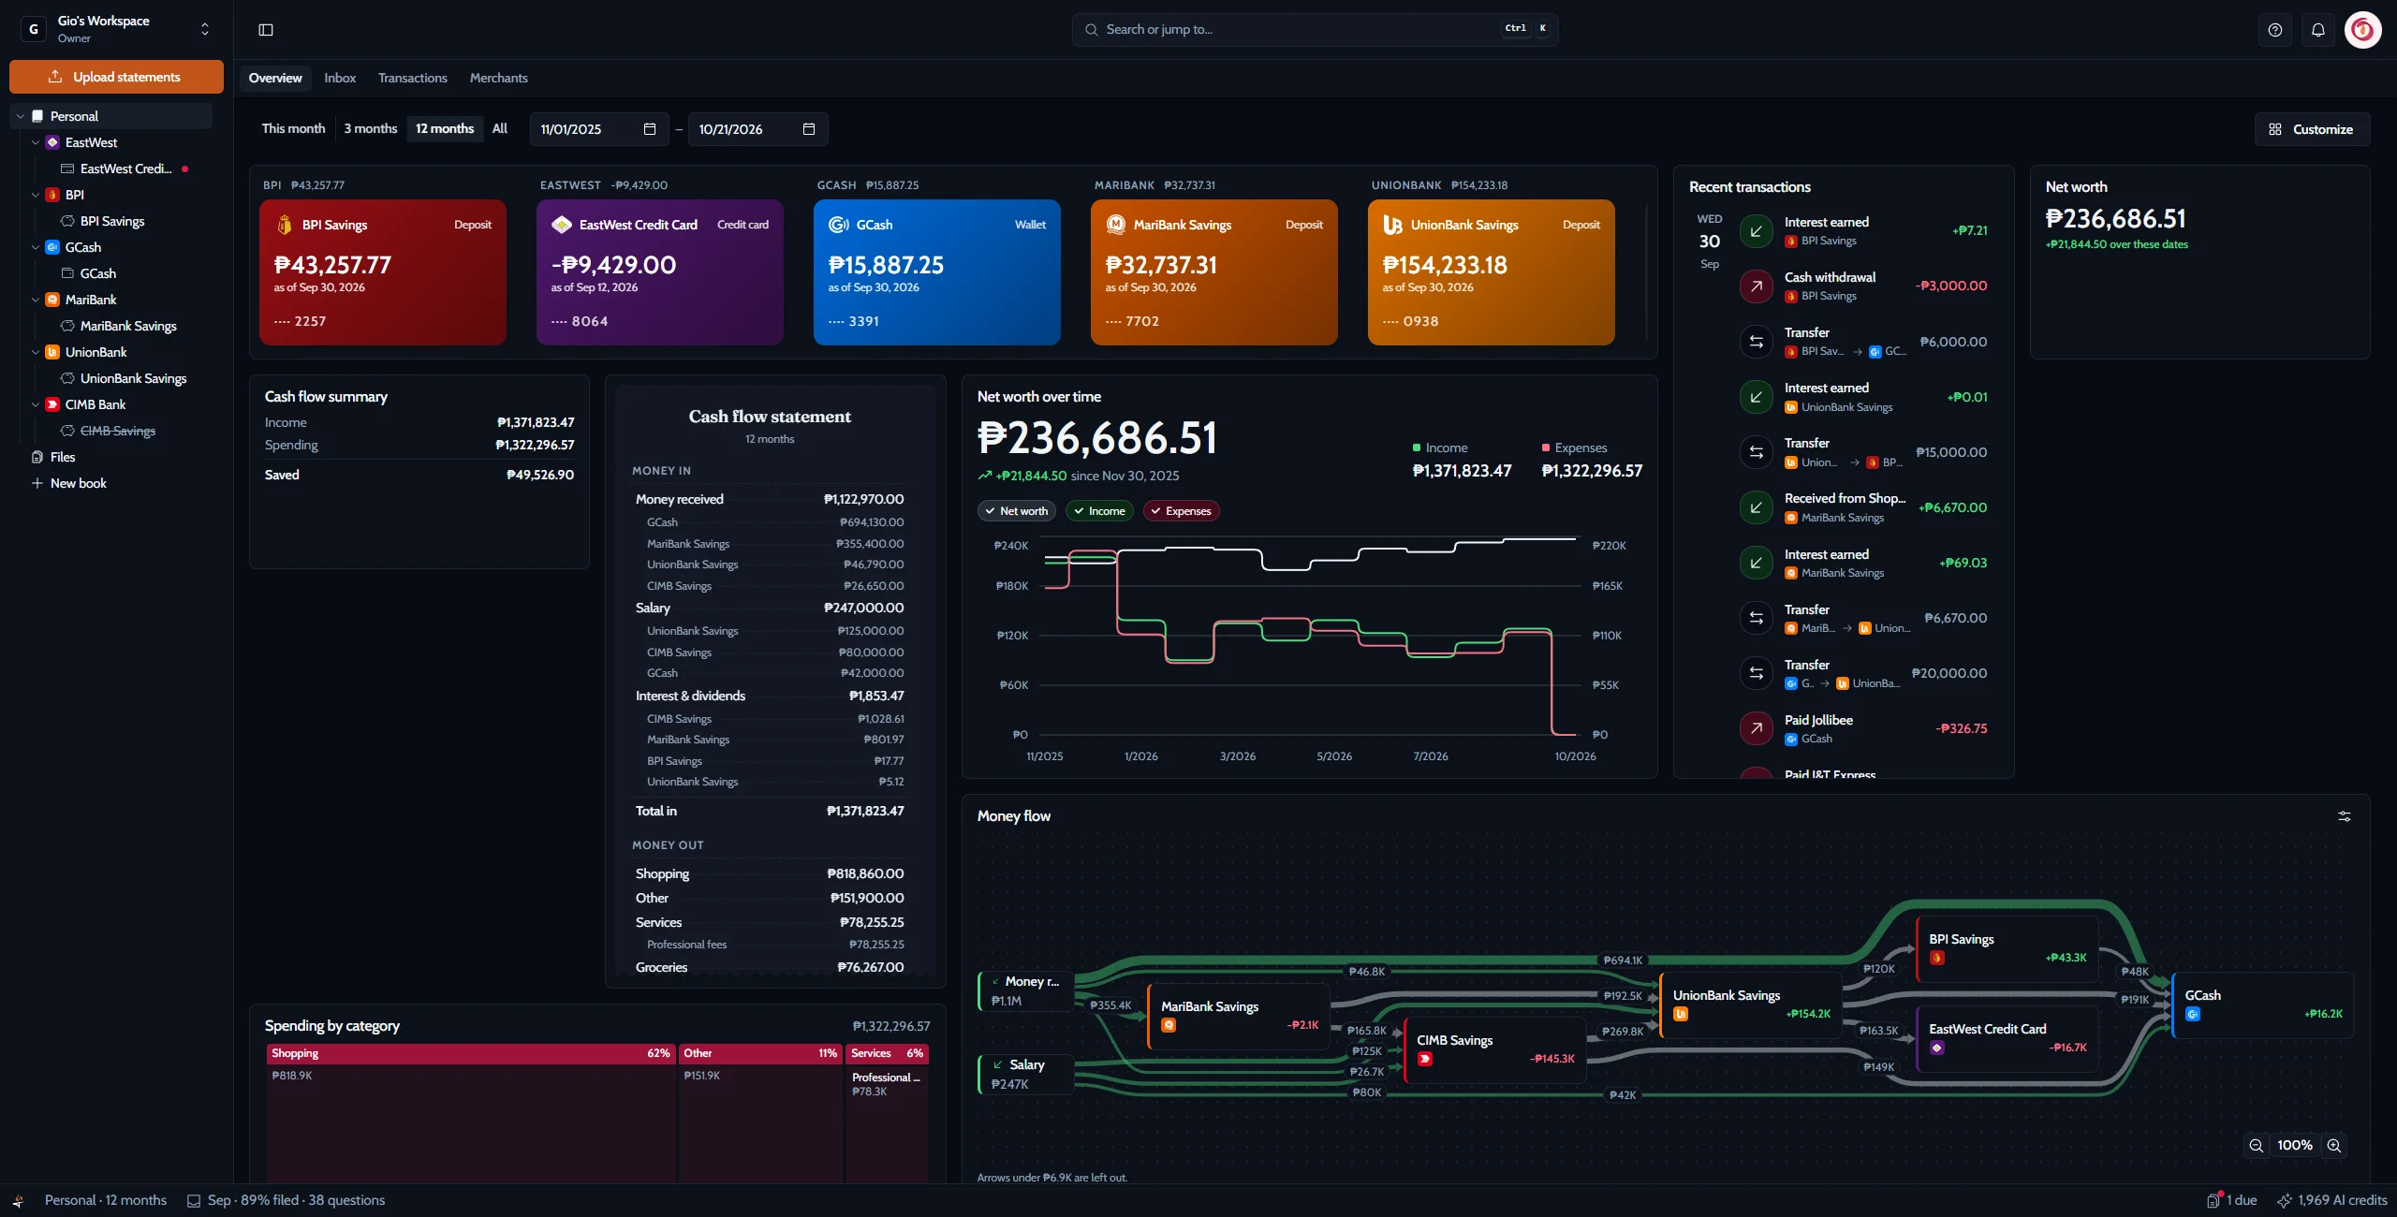The height and width of the screenshot is (1217, 2397).
Task: Switch to the Overview tab
Action: coord(275,78)
